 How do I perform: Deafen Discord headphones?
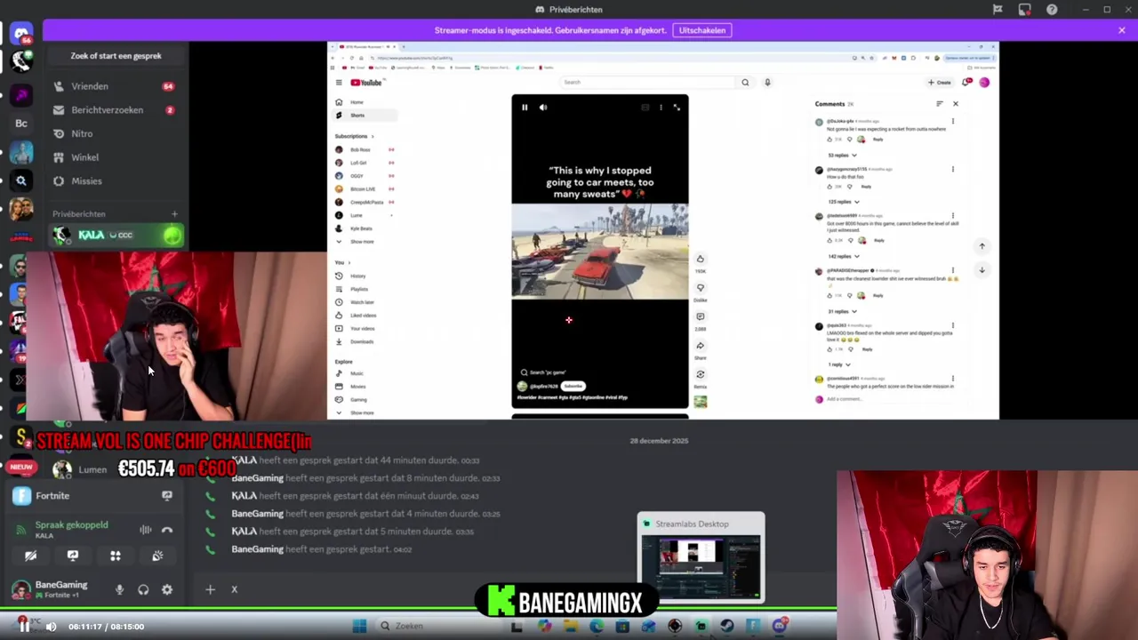pyautogui.click(x=143, y=590)
